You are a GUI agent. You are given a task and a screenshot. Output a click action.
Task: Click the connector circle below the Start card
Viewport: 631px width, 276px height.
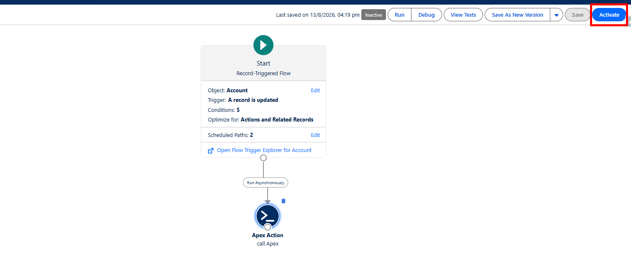(x=263, y=158)
